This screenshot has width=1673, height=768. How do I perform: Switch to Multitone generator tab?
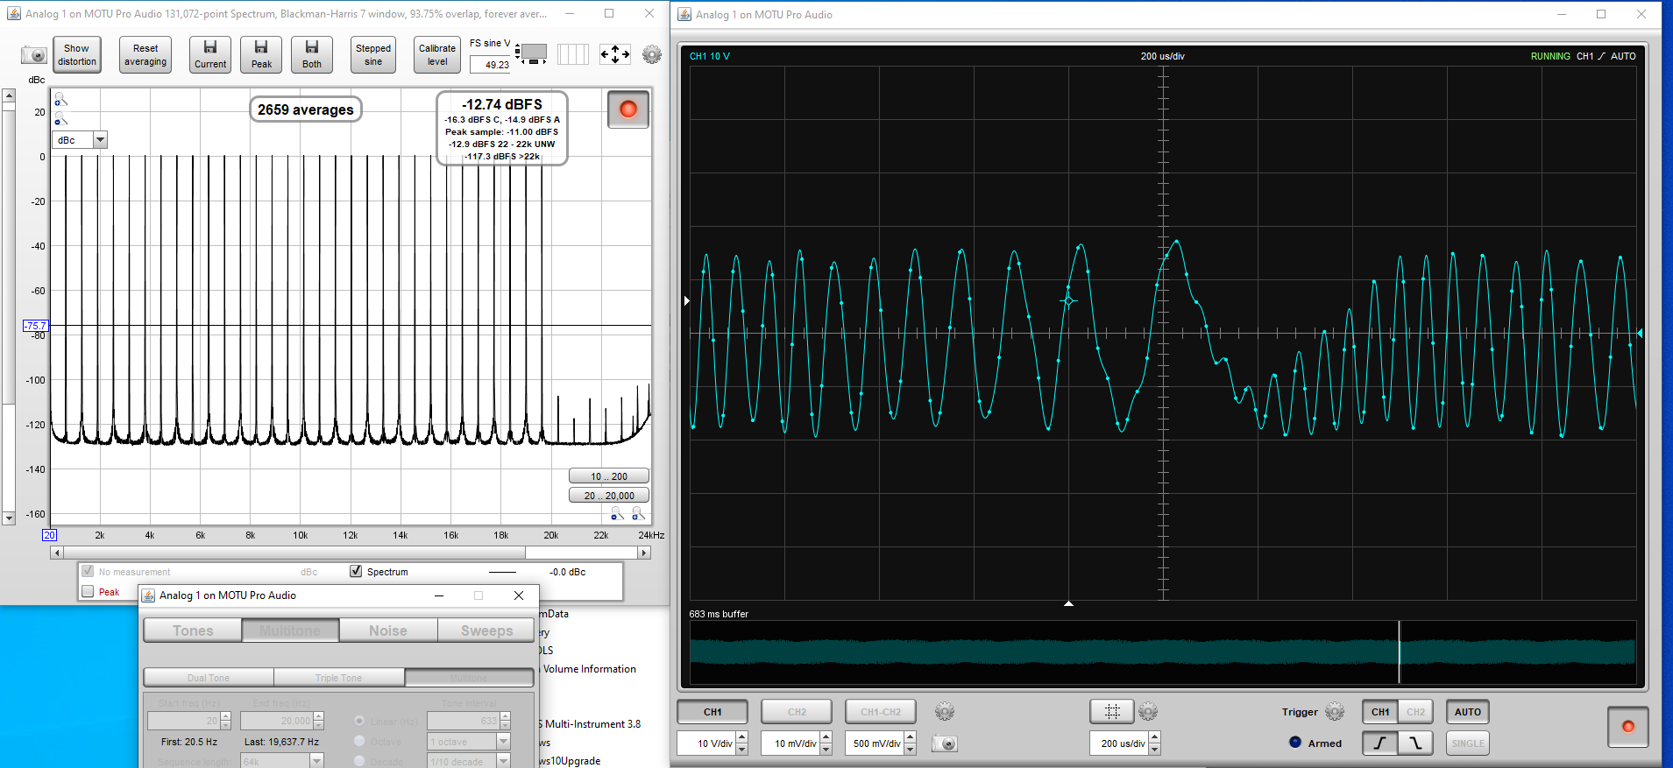[290, 631]
